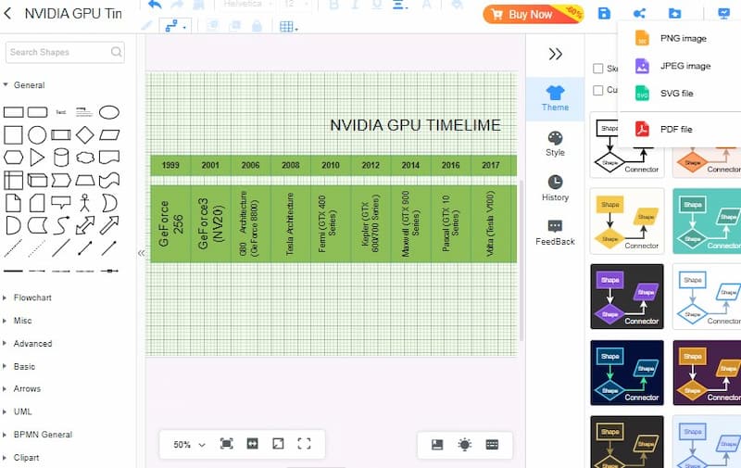Click the blue undo arrow
The width and height of the screenshot is (741, 468).
(155, 5)
